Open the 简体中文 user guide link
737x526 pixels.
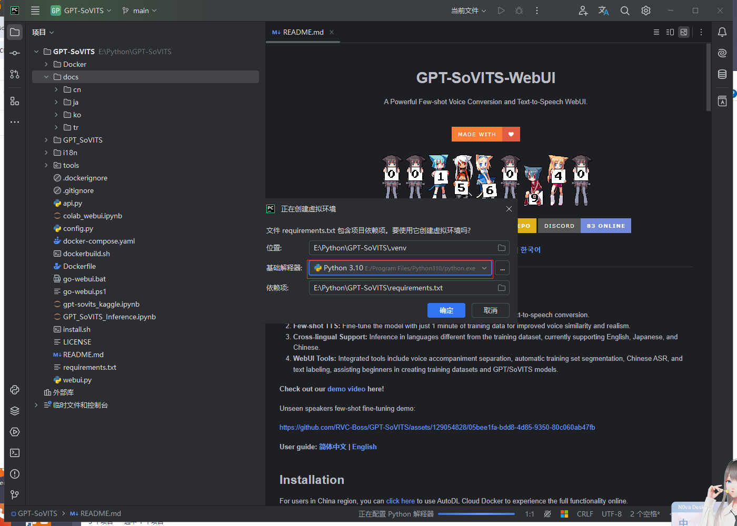click(333, 447)
